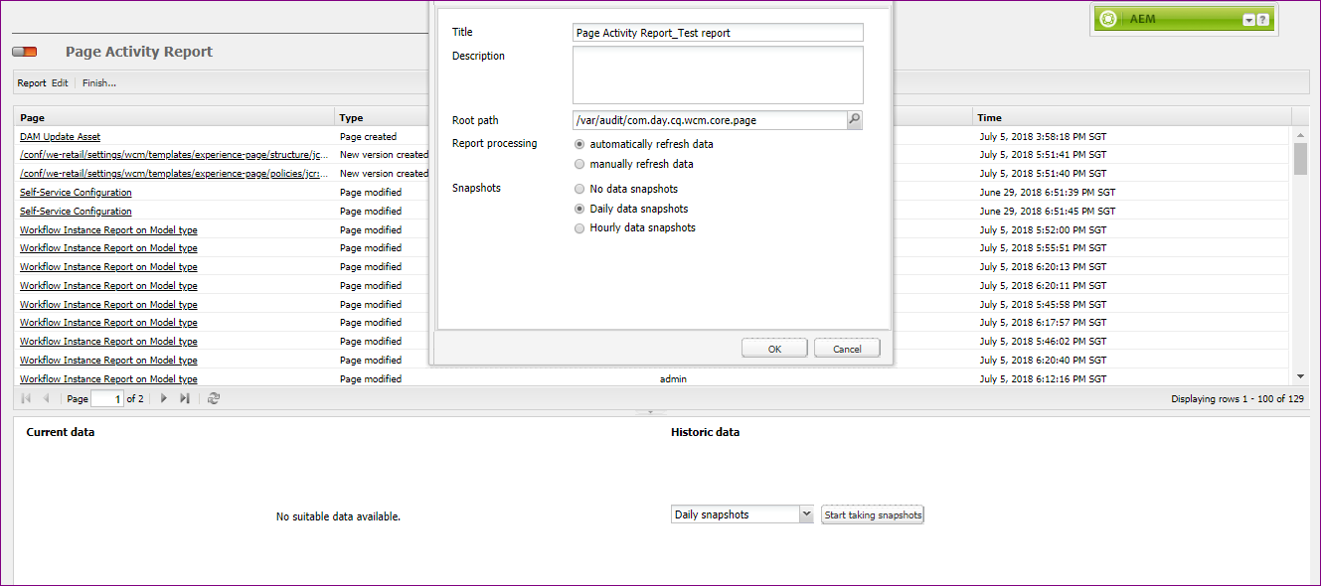Open the Edit menu
The height and width of the screenshot is (586, 1321).
(x=60, y=82)
